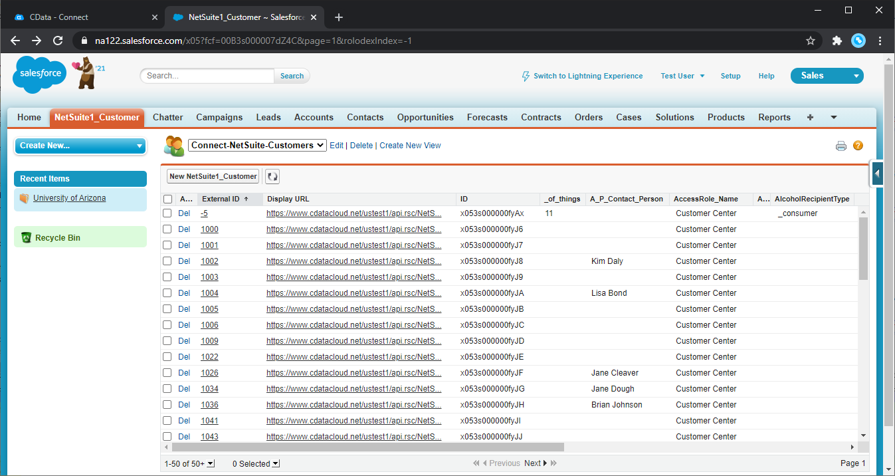Go back in the browser
The height and width of the screenshot is (476, 895).
coord(15,41)
